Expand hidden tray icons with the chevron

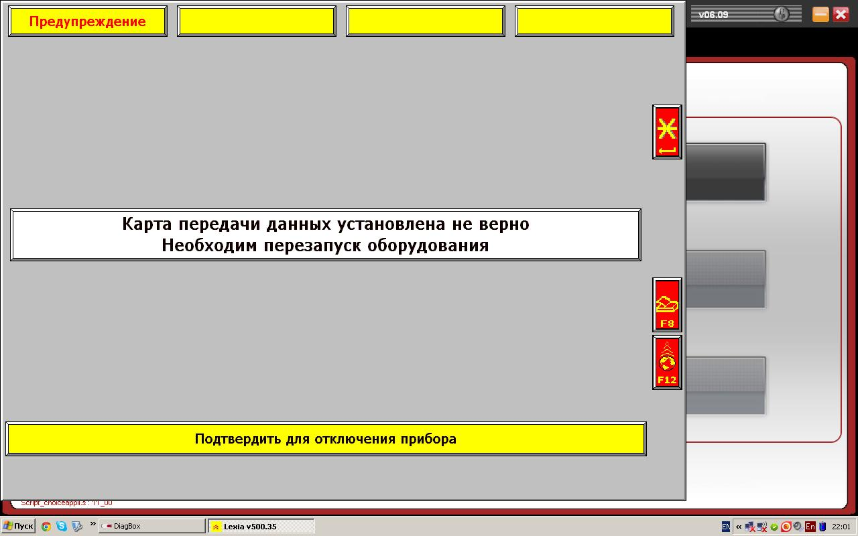point(739,527)
